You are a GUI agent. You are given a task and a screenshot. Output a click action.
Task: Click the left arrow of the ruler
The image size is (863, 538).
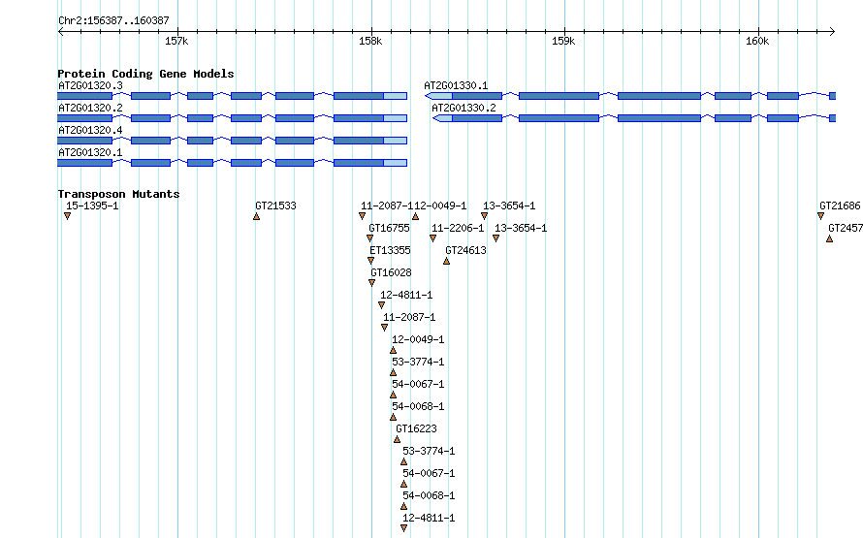pyautogui.click(x=60, y=31)
